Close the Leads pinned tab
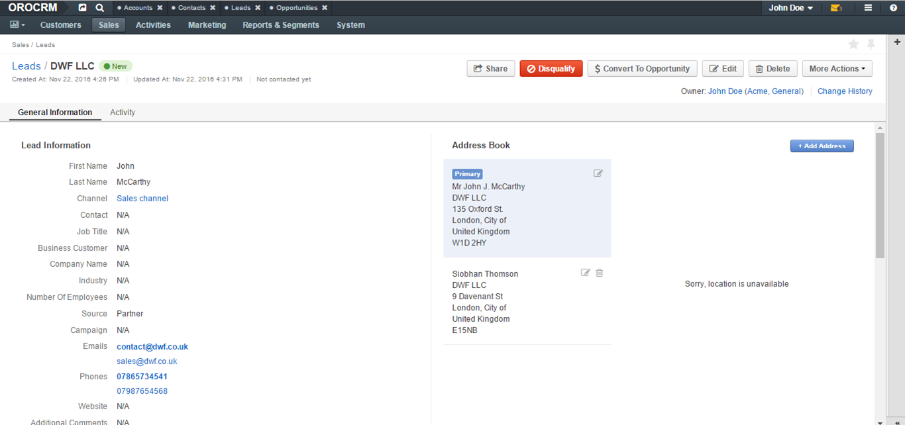Image resolution: width=905 pixels, height=425 pixels. (258, 8)
